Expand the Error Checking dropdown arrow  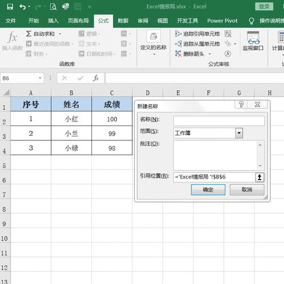tap(235, 44)
